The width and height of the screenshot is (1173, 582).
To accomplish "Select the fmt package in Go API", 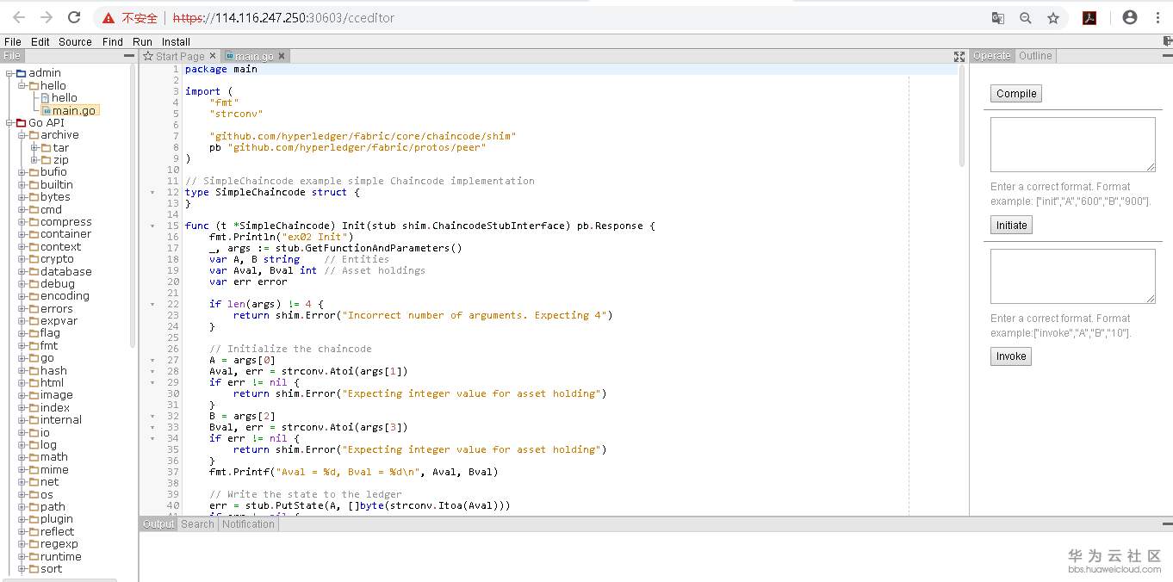I will coord(49,346).
